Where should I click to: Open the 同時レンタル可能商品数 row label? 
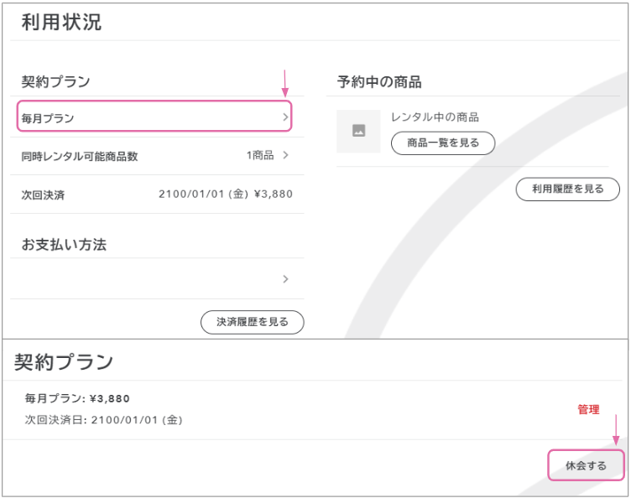coord(79,156)
